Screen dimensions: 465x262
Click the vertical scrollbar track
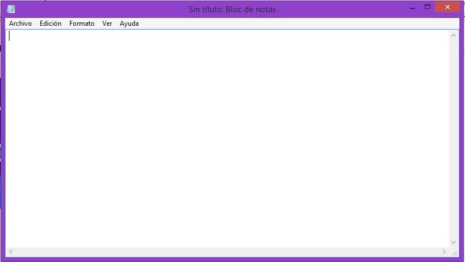tap(454, 139)
